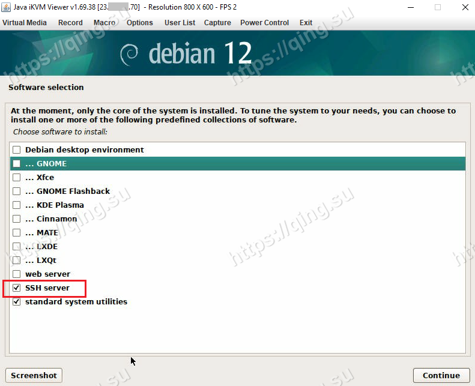The image size is (475, 386).
Task: Uncheck standard system utilities
Action: [x=17, y=302]
